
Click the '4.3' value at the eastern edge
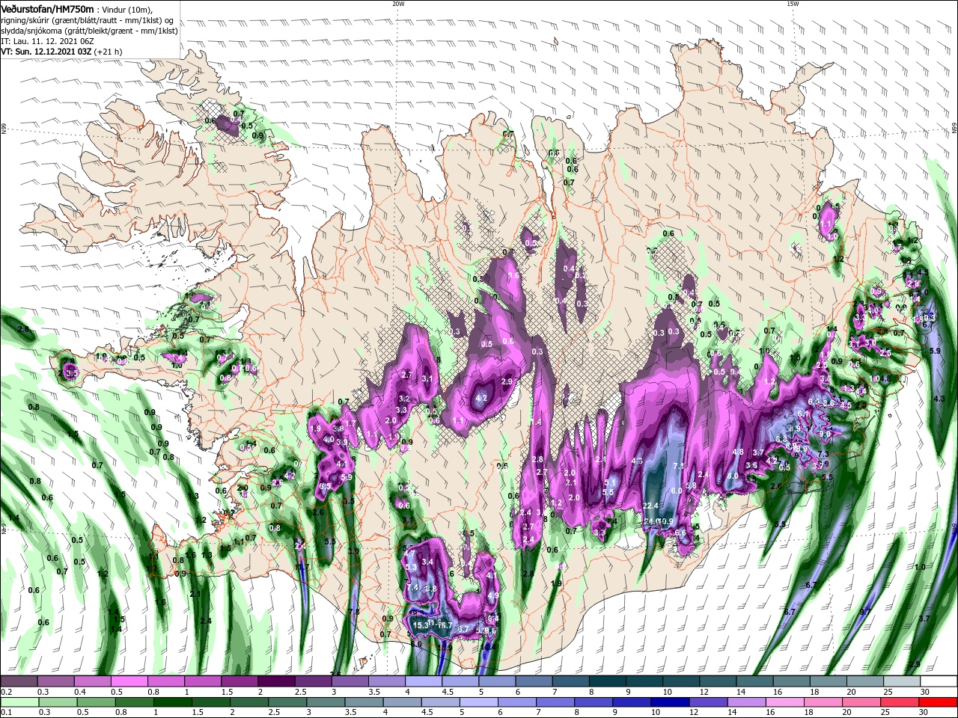(x=940, y=399)
